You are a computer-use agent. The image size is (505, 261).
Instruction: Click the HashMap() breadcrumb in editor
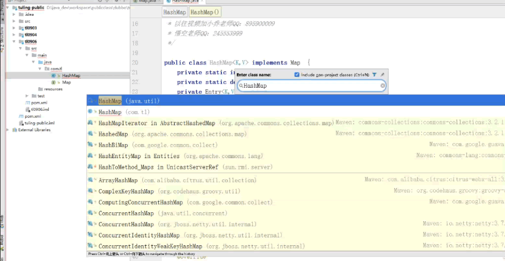coord(205,12)
